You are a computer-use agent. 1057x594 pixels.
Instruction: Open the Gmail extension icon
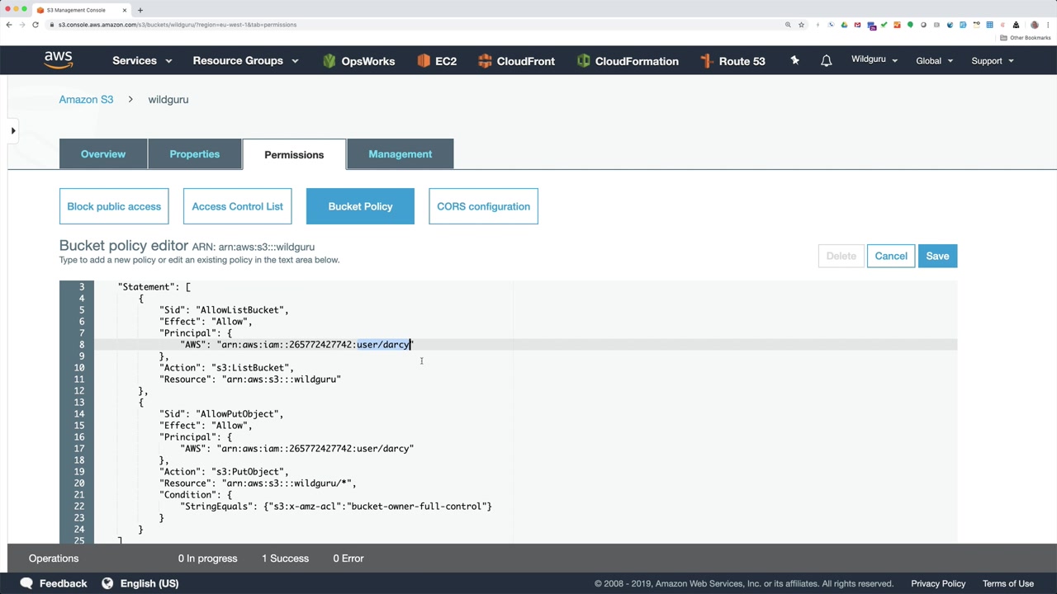tap(857, 25)
